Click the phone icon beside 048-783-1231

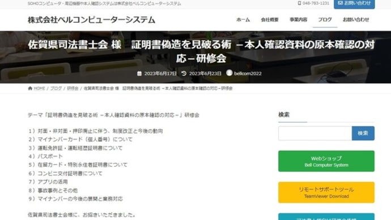click(x=299, y=3)
